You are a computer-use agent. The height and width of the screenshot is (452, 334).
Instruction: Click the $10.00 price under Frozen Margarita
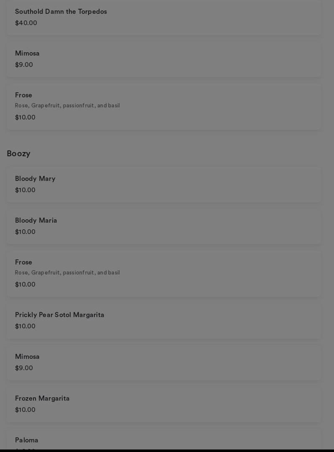pyautogui.click(x=25, y=410)
